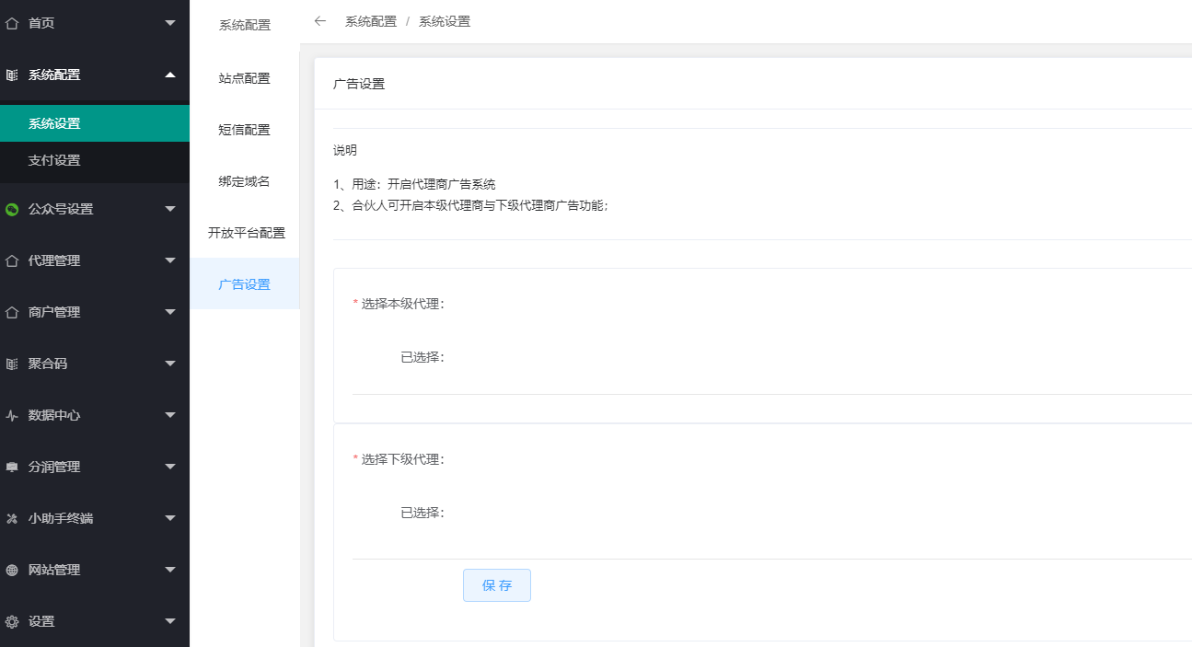Click the WeChat icon beside 公众号设置
The image size is (1192, 647).
(x=12, y=209)
